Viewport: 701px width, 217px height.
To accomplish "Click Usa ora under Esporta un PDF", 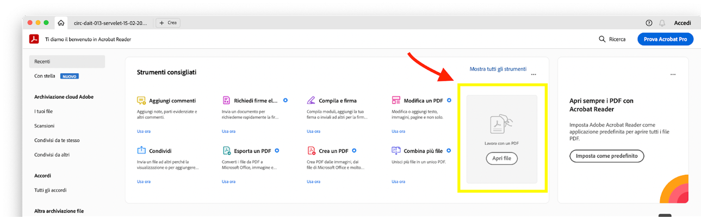I will pyautogui.click(x=228, y=181).
